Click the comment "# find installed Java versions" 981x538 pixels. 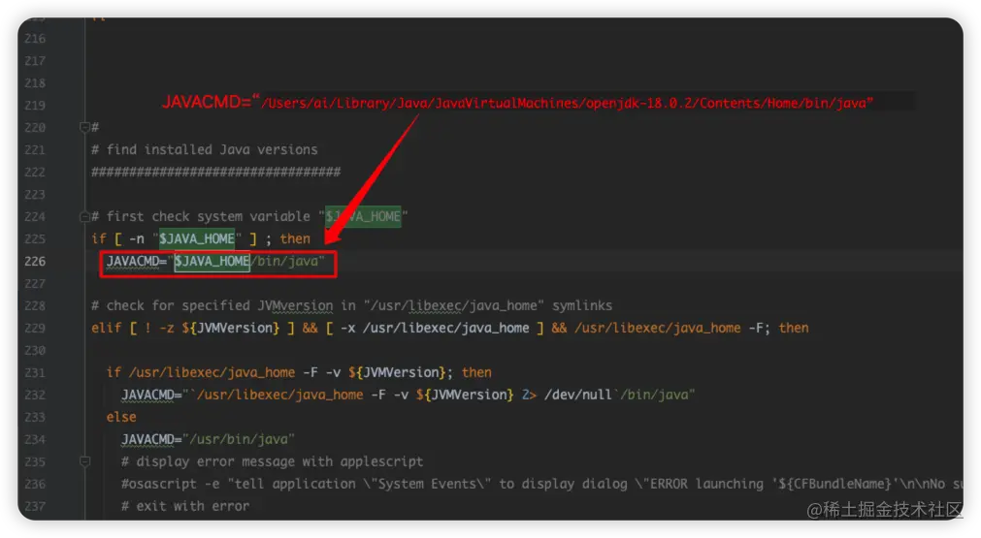[205, 150]
